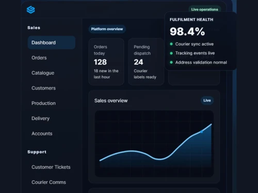Click the Live badge on Sales overview

[207, 100]
